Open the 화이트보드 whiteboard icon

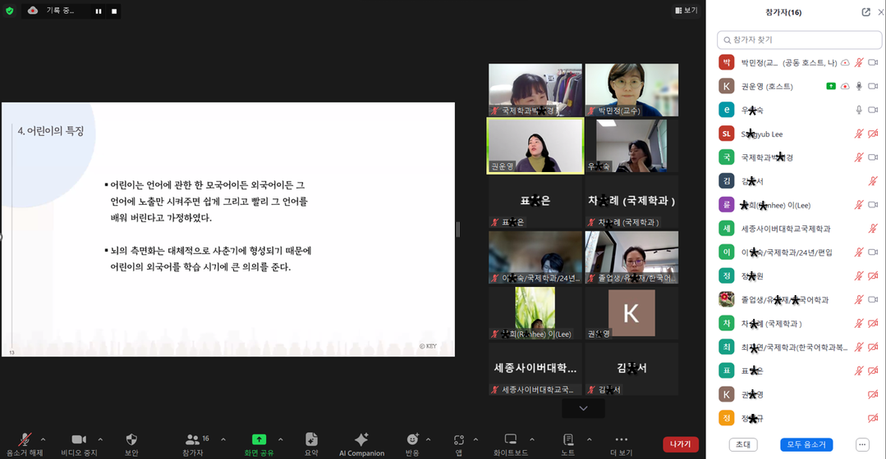[510, 440]
